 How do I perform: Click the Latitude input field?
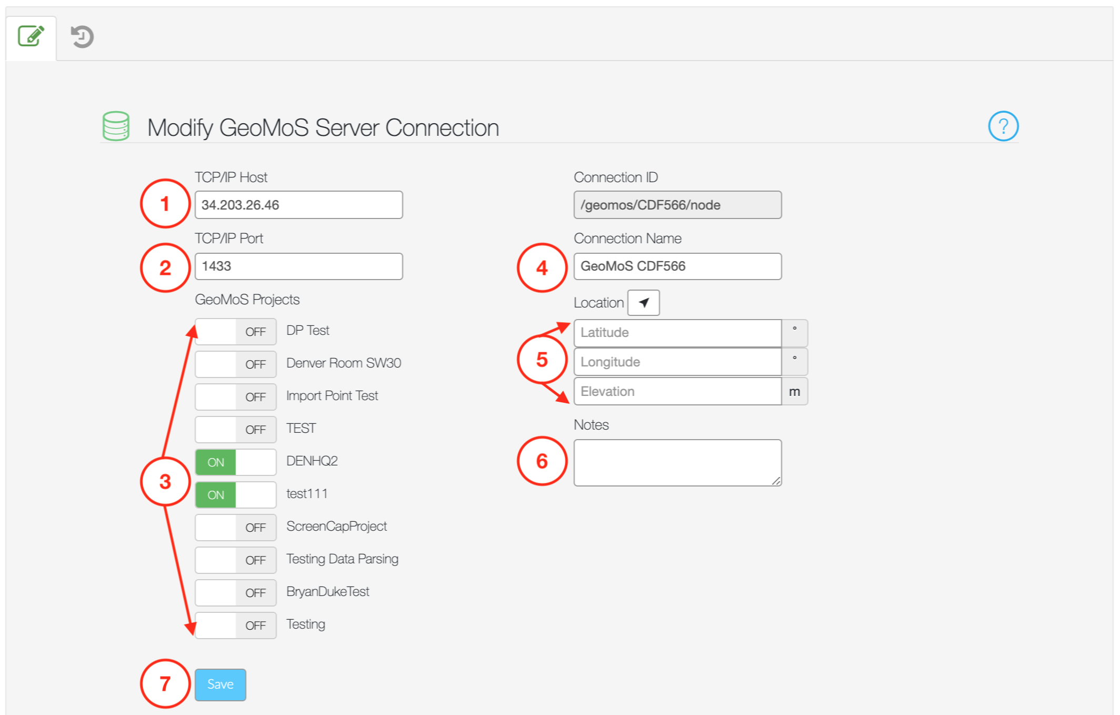(x=677, y=333)
